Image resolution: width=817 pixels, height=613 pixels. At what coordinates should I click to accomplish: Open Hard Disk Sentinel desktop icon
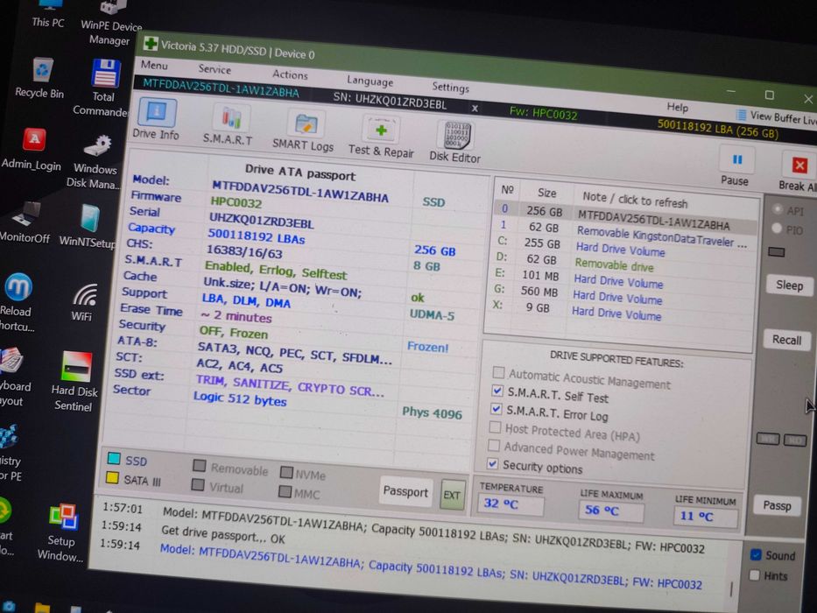coord(76,367)
